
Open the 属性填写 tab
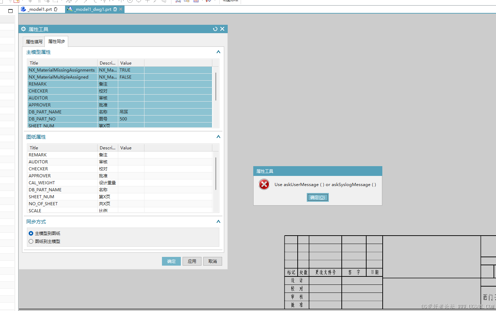point(34,42)
